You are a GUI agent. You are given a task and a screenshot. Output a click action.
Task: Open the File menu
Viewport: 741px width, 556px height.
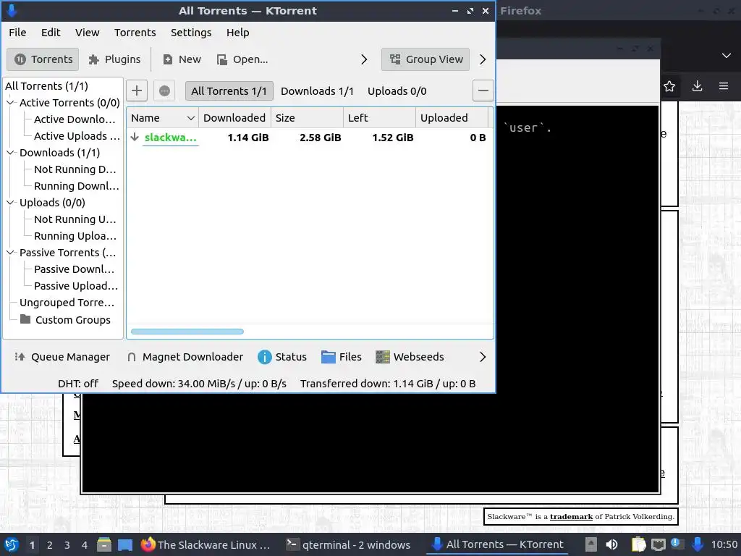coord(17,33)
